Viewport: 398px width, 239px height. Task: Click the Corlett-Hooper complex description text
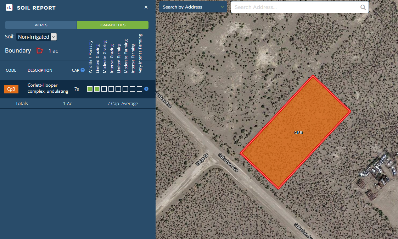[47, 88]
